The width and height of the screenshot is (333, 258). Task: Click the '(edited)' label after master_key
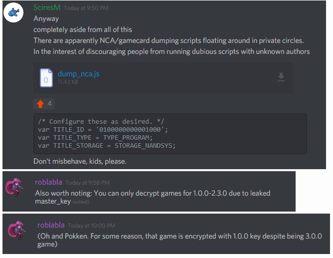[x=81, y=202]
